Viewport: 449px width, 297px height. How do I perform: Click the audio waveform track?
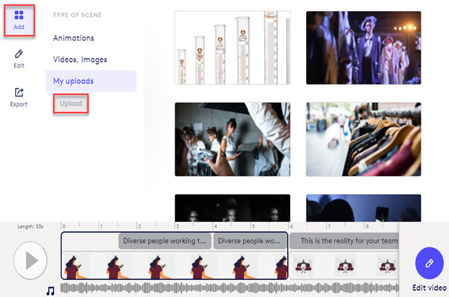click(x=229, y=288)
